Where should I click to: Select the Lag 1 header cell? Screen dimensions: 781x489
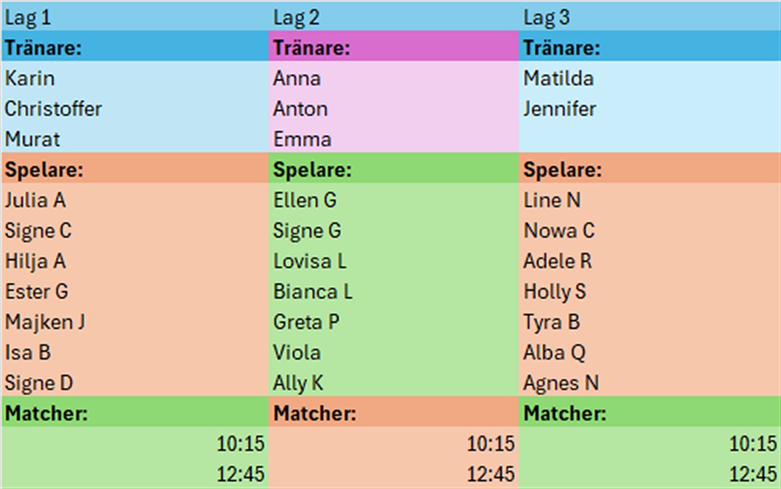point(135,17)
